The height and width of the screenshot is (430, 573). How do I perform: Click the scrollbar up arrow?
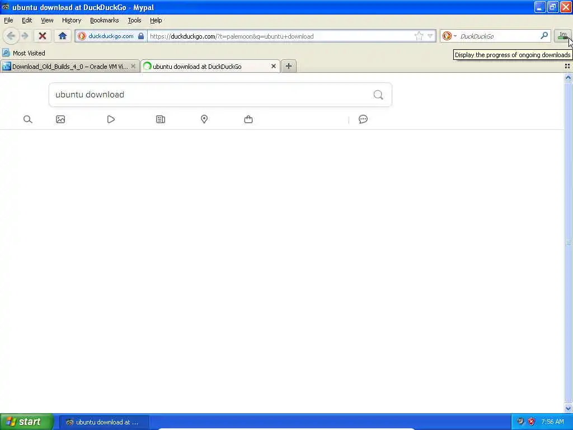click(568, 77)
